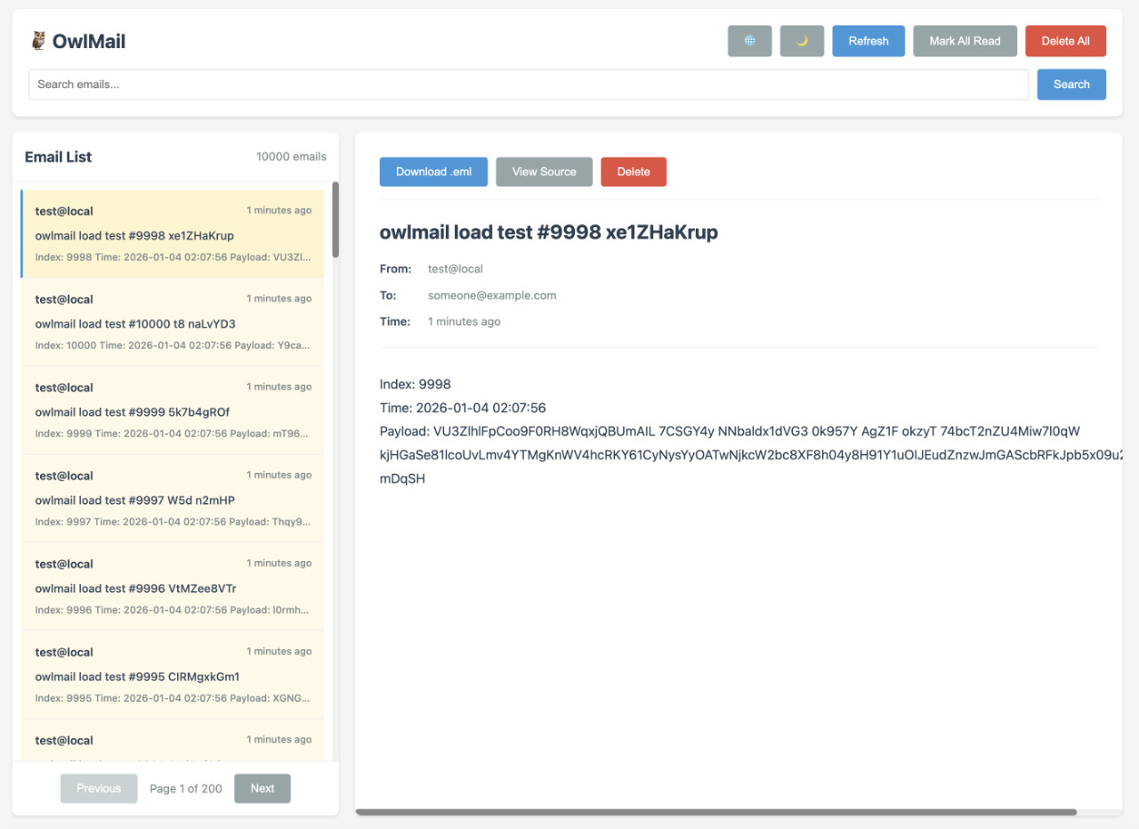Select email load test #9996 VtMZee8VTr
The width and height of the screenshot is (1139, 829).
pos(173,587)
